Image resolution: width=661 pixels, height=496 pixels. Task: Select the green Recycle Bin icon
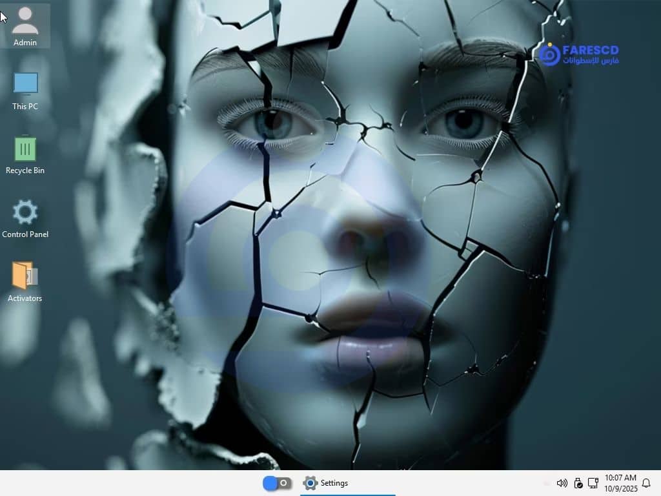(x=25, y=149)
